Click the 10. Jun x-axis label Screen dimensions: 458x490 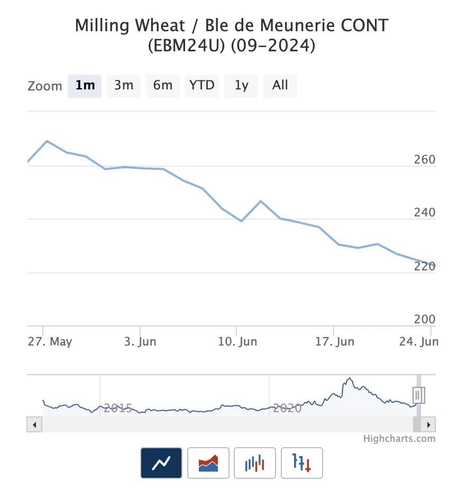[x=237, y=342]
